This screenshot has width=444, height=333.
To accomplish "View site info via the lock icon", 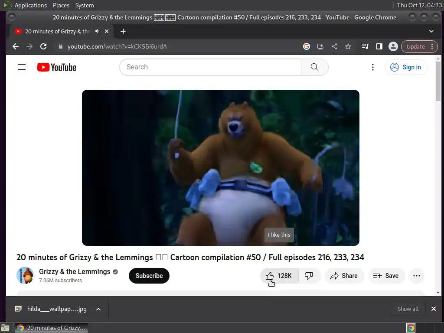I will (x=61, y=46).
